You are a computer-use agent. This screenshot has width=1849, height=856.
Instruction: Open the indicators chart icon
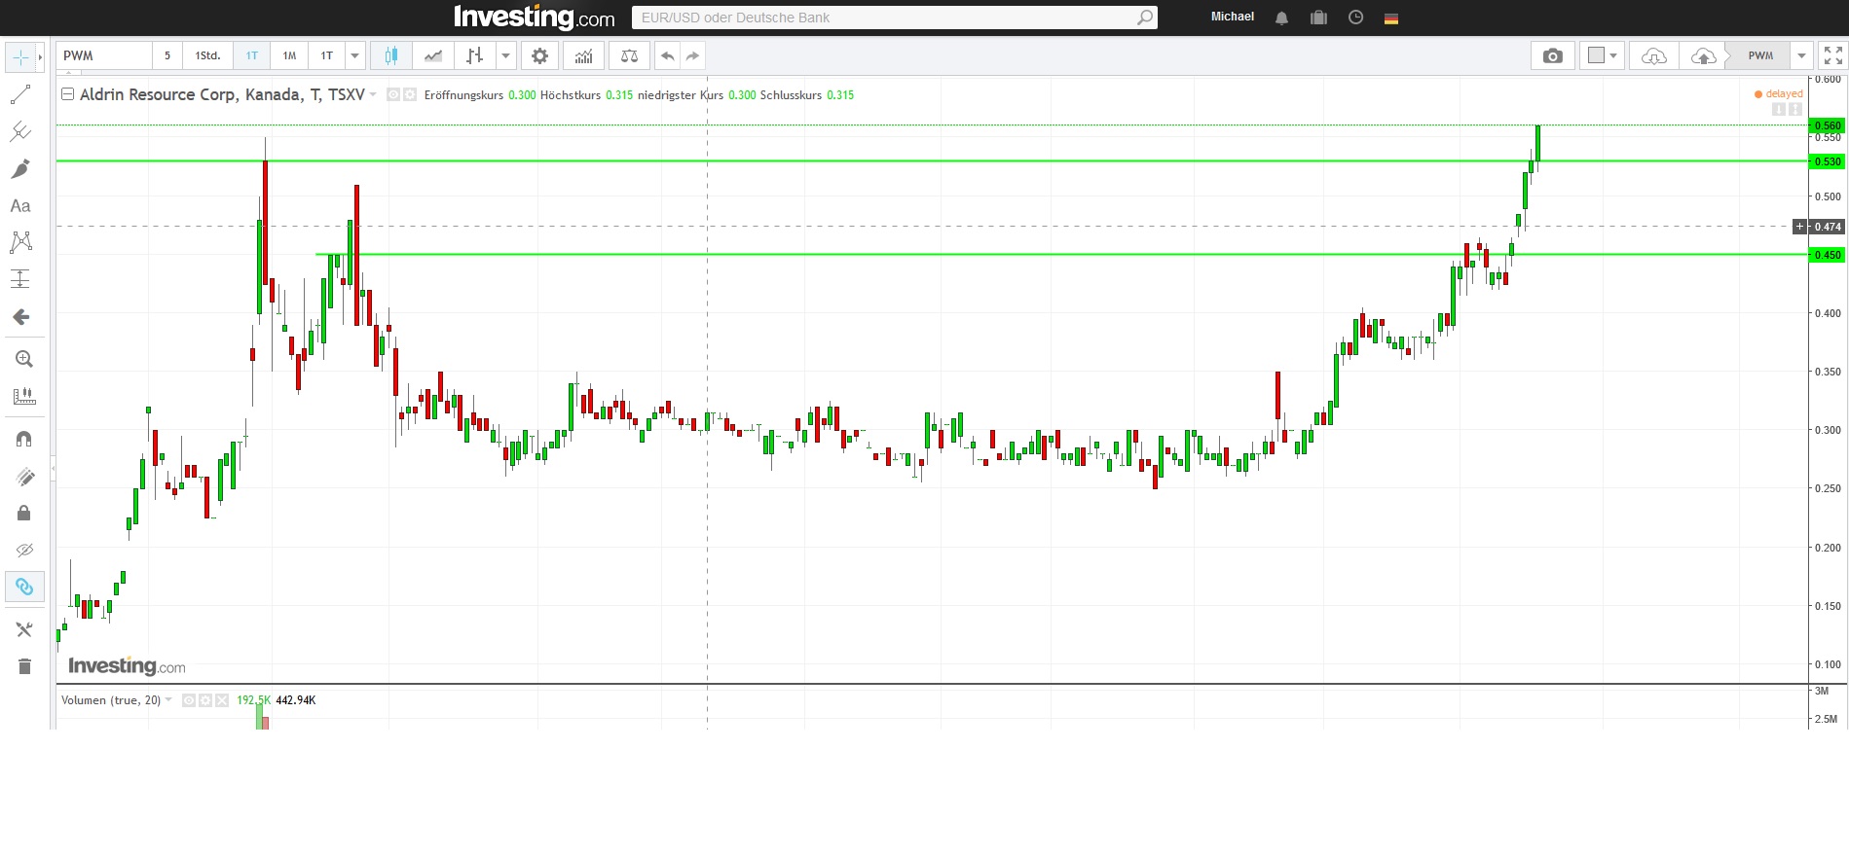coord(583,56)
